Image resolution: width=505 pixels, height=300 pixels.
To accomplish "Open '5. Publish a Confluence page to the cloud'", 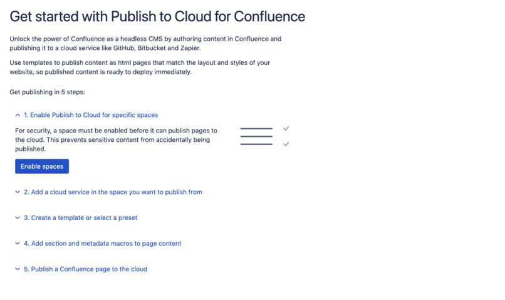I will point(85,269).
